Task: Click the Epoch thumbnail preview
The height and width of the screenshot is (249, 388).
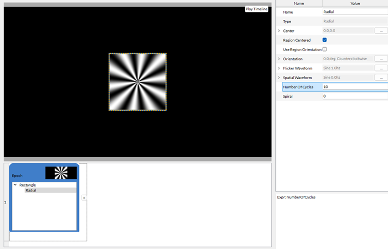Action: coord(61,173)
